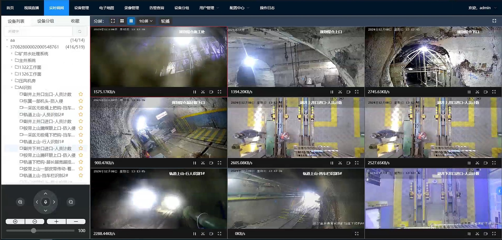
Task: Open the 录像管理 menu
Action: coord(132,8)
